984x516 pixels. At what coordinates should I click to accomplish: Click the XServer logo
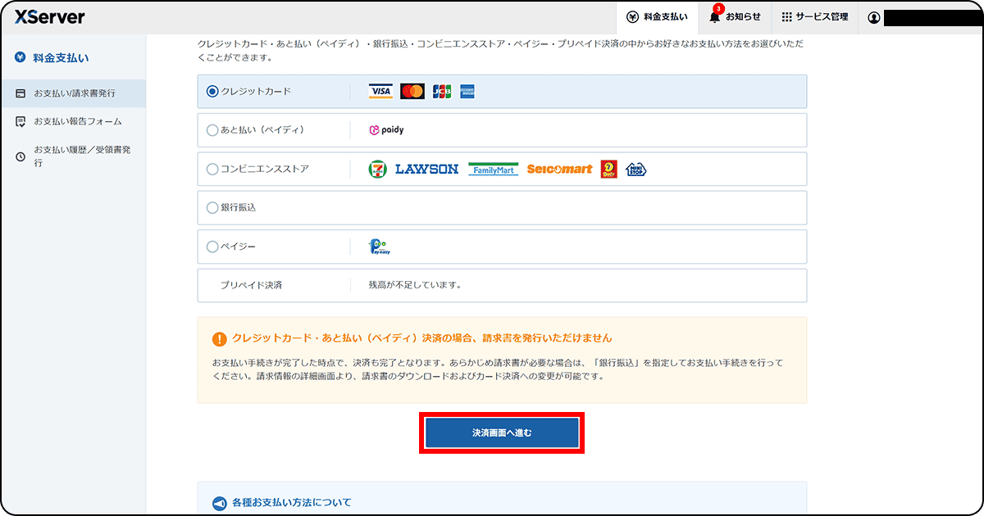50,17
